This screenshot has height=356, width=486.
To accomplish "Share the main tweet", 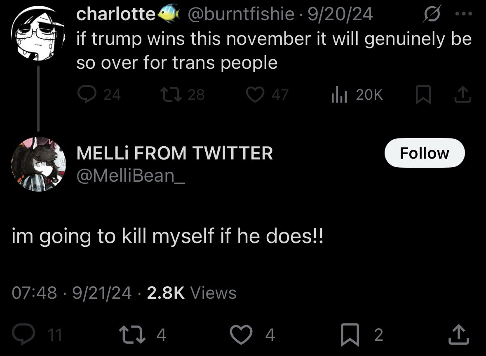I will (459, 334).
